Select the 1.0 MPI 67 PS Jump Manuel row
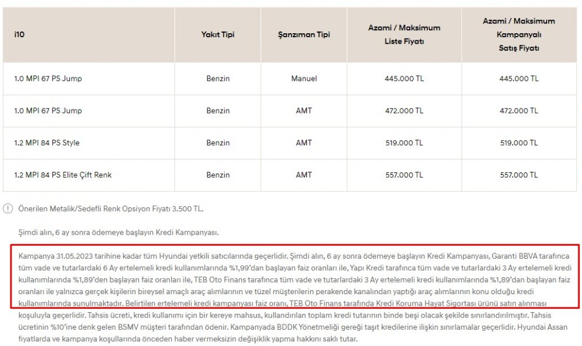 [x=289, y=79]
